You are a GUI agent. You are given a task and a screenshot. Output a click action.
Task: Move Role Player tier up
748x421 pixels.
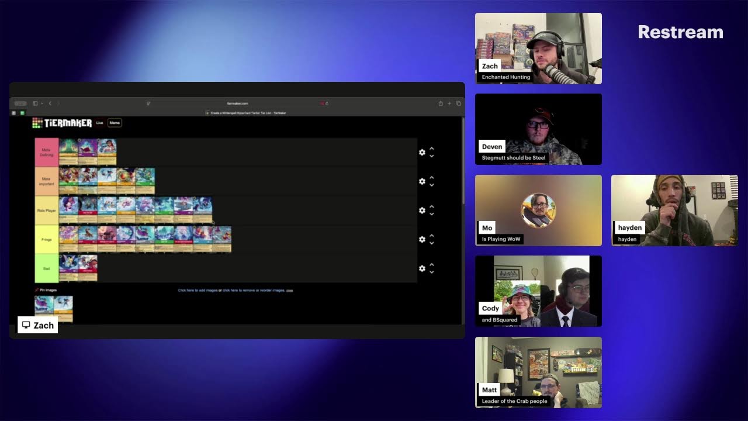tap(432, 206)
